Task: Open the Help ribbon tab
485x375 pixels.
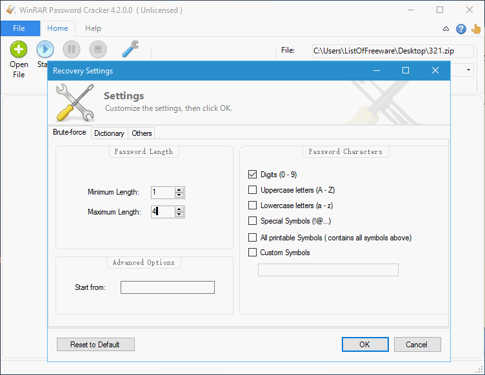Action: point(93,28)
